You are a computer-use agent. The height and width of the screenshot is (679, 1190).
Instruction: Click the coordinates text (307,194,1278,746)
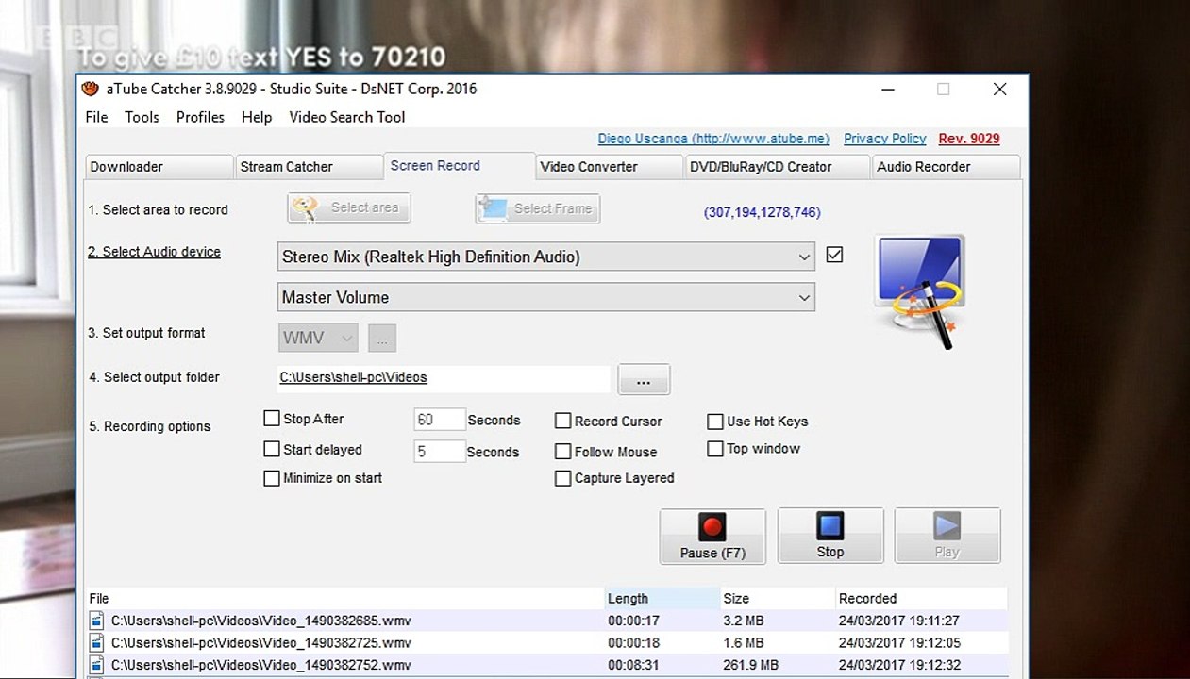763,213
